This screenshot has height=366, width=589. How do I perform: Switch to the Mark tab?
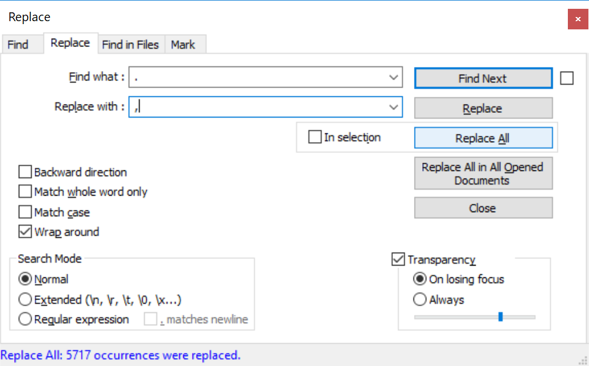coord(183,45)
